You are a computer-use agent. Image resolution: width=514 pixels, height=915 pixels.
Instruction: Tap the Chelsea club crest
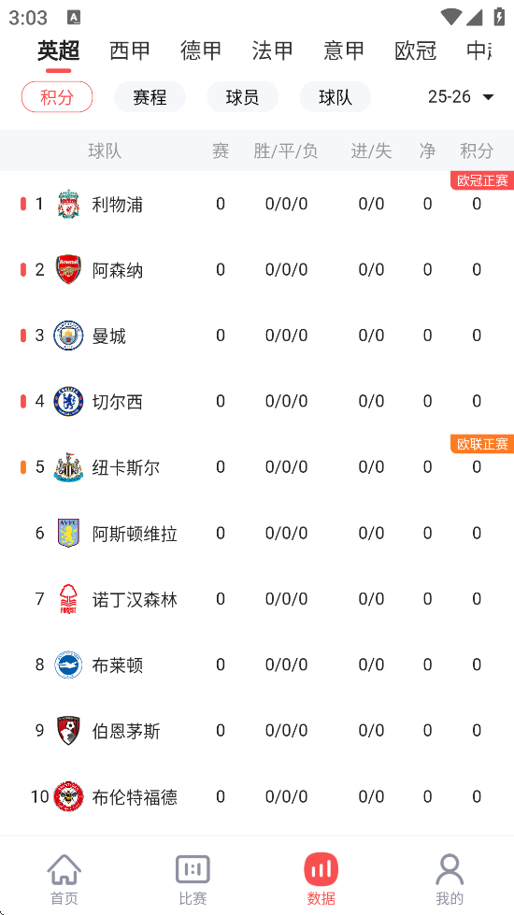(x=68, y=402)
